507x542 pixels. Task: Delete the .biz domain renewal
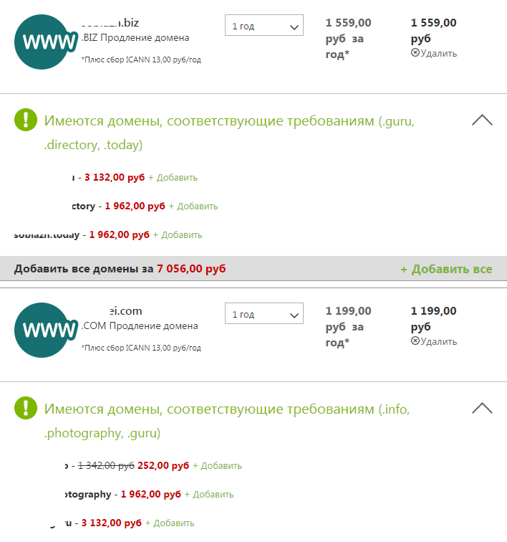coord(434,53)
